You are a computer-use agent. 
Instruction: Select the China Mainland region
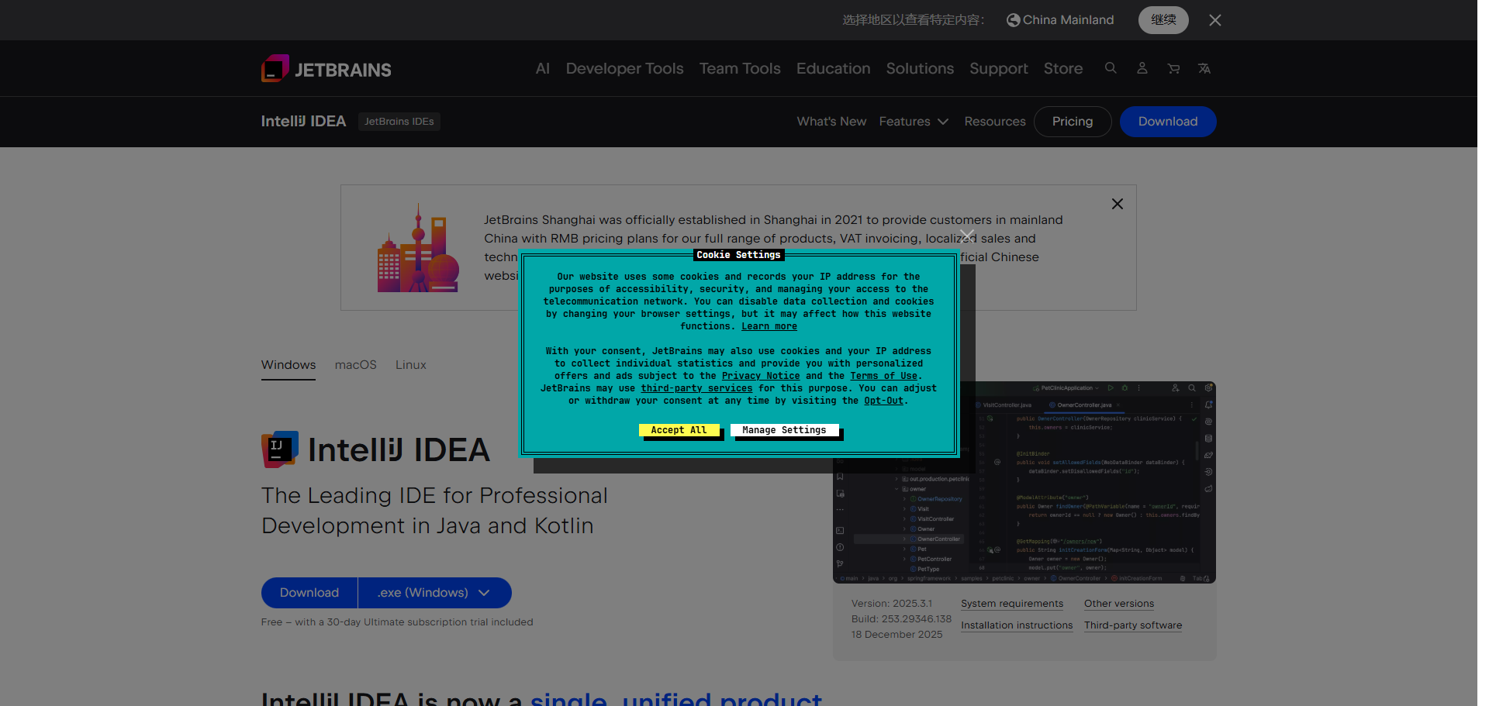point(1060,20)
